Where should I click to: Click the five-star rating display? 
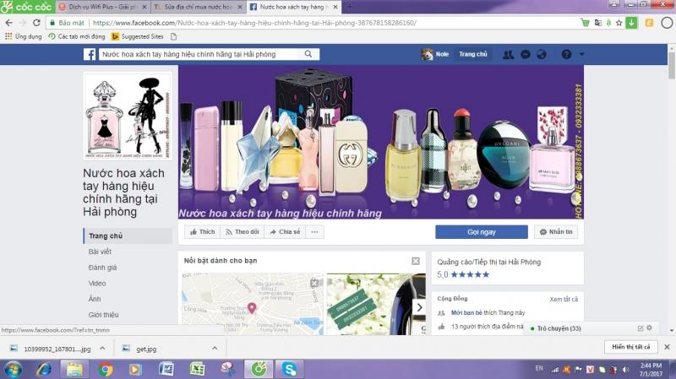[463, 274]
